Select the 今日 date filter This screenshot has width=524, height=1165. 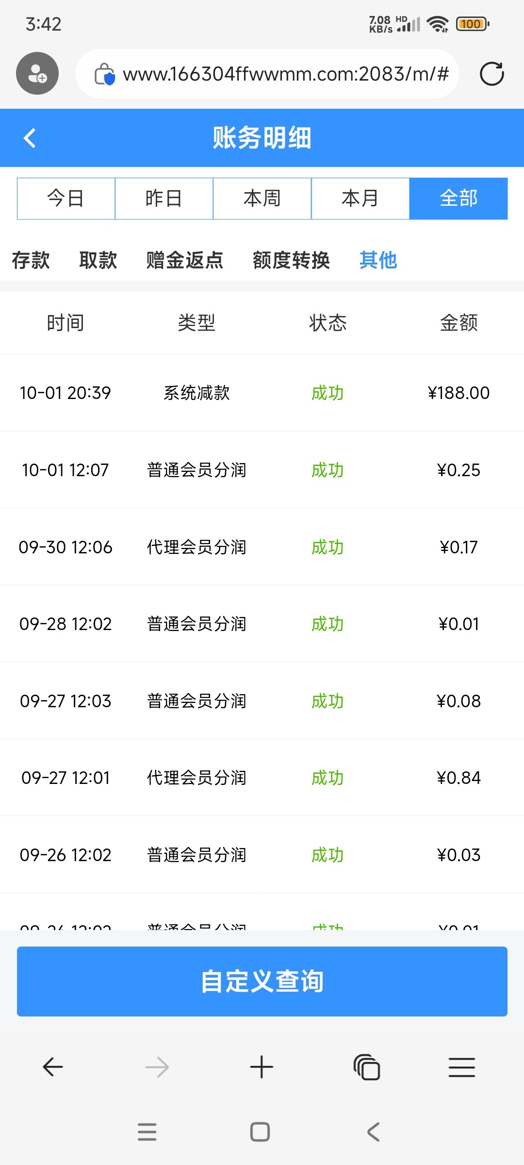[x=66, y=199]
